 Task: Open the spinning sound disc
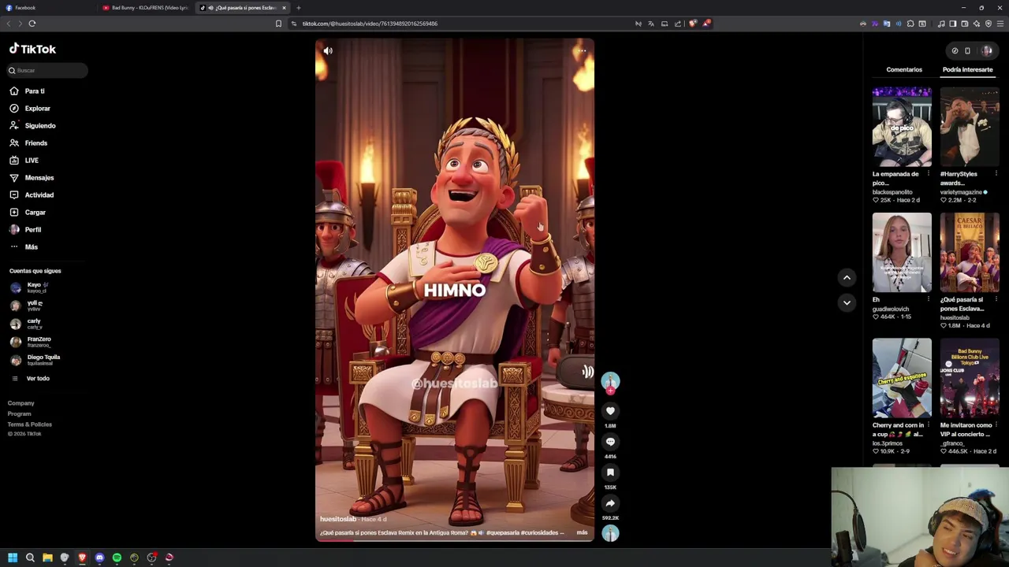[610, 533]
